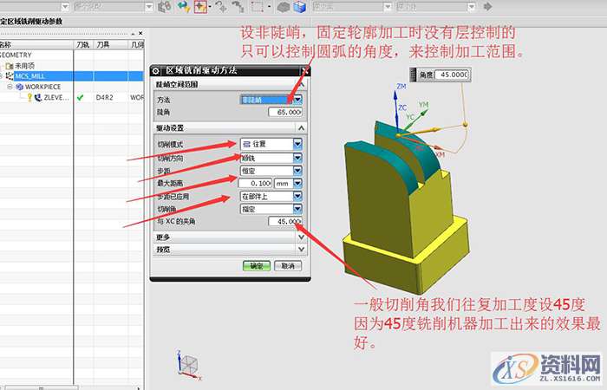
Task: Collapse the WORKPIECE tree node
Action: pos(10,87)
